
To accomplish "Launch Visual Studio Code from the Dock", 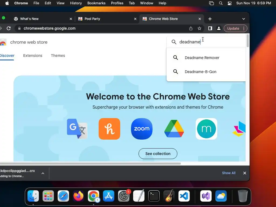I will click(184, 196).
